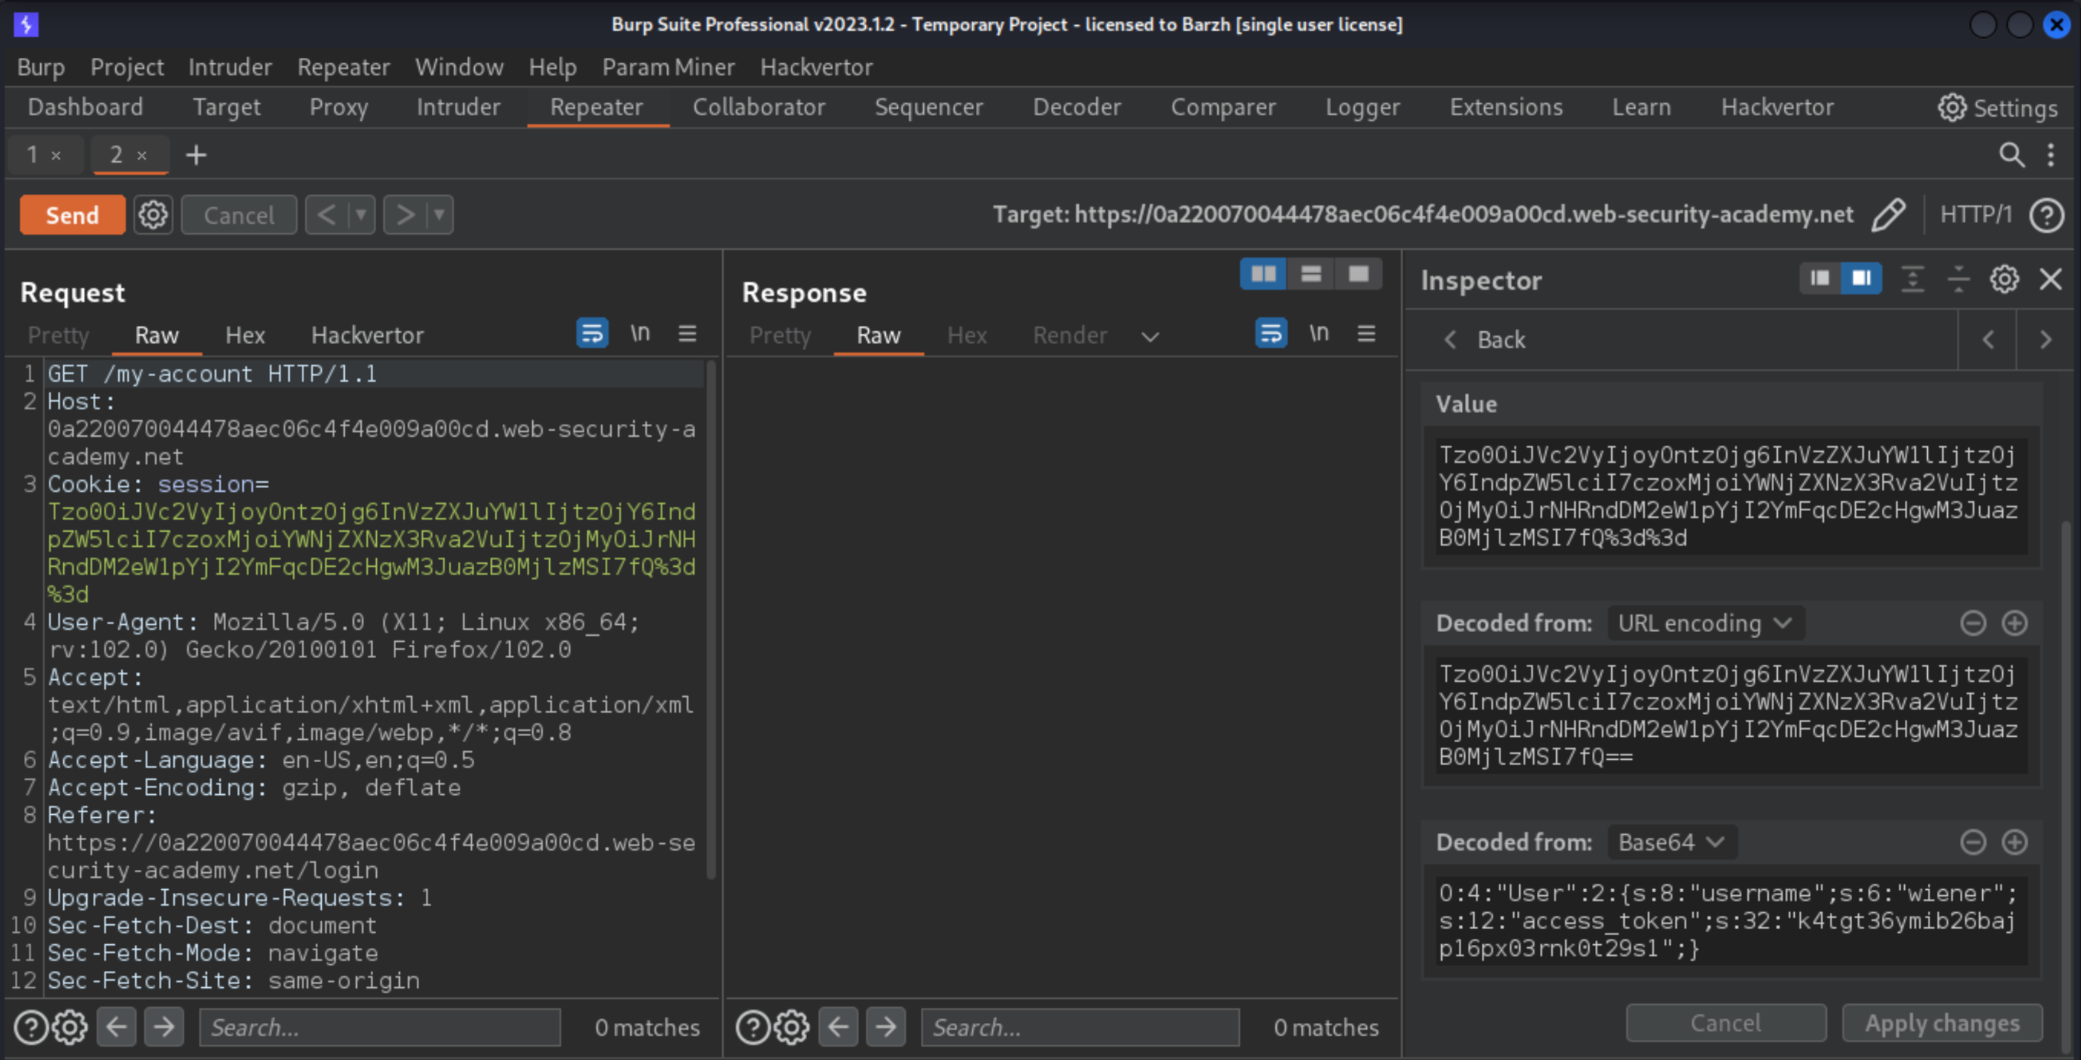Image resolution: width=2081 pixels, height=1060 pixels.
Task: Expand all Inspector sections icon
Action: [x=1912, y=279]
